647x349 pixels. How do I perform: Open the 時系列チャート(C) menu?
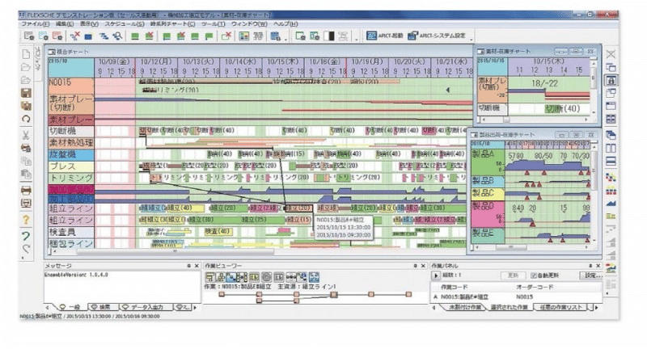[172, 24]
